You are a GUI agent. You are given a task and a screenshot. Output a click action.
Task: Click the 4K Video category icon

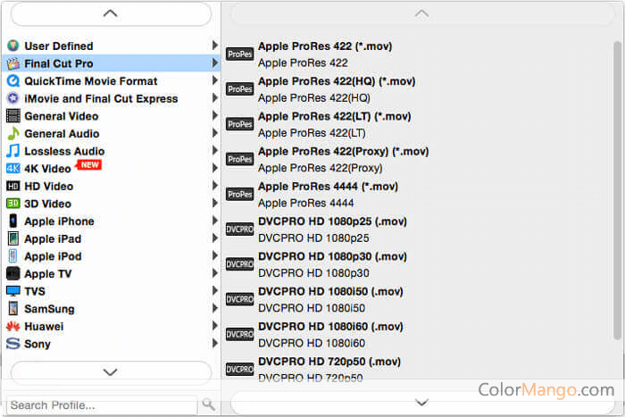click(13, 169)
